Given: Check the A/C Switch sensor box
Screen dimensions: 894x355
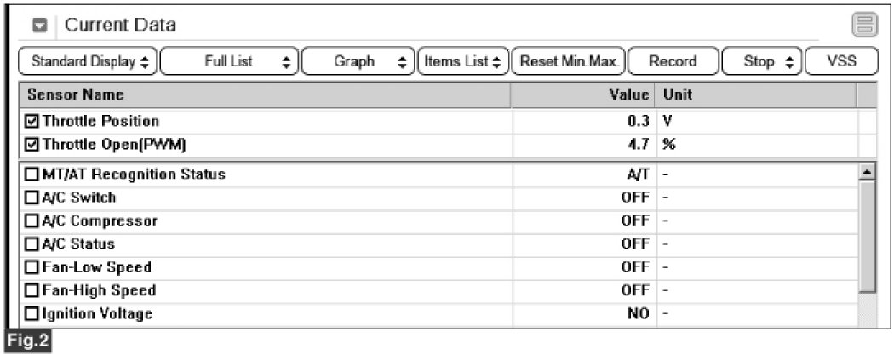Looking at the screenshot, I should coord(33,198).
